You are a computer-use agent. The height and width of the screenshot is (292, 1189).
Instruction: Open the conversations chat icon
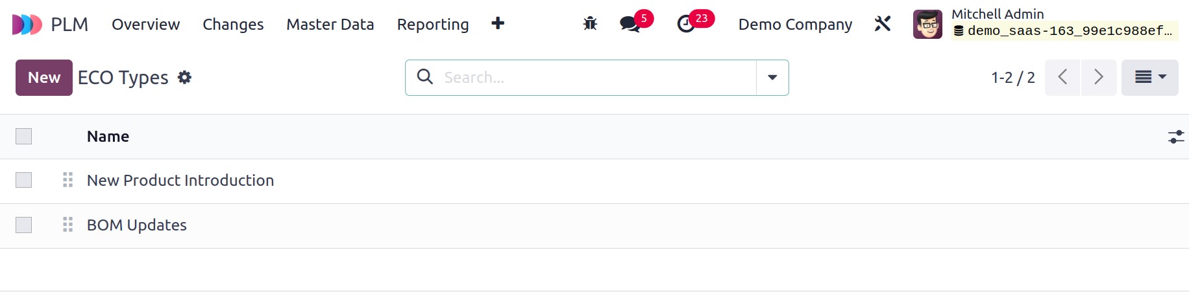(630, 24)
